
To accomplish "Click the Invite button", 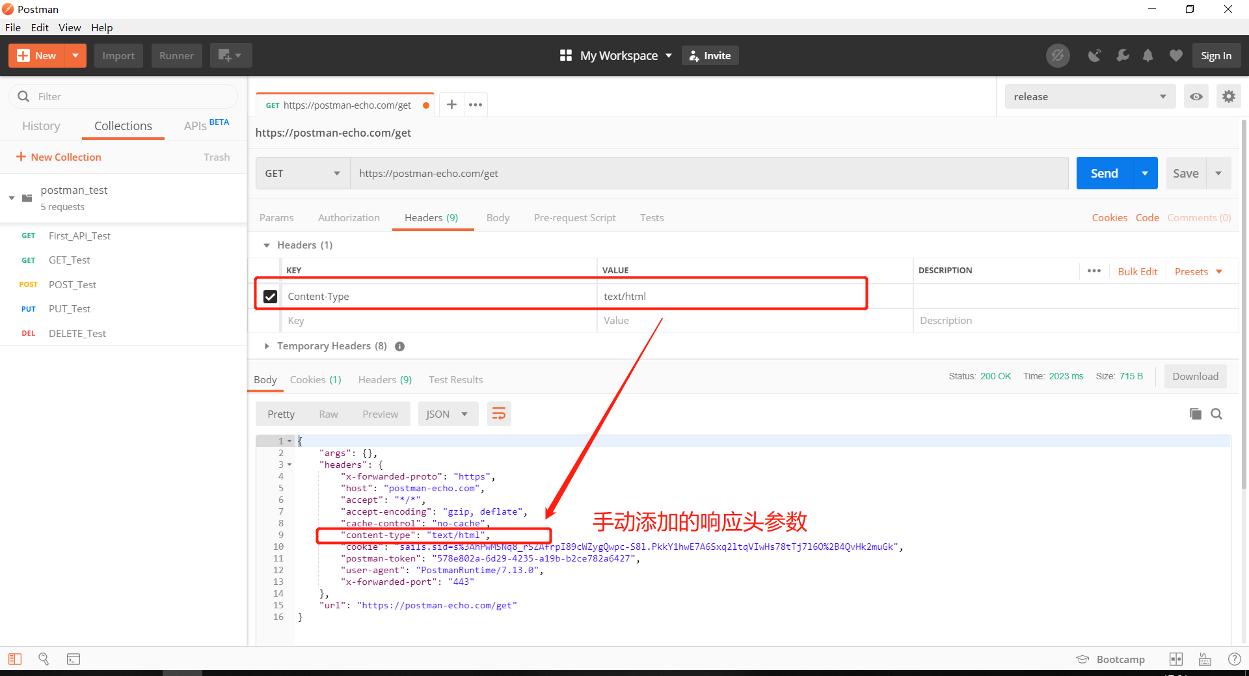I will pyautogui.click(x=710, y=55).
